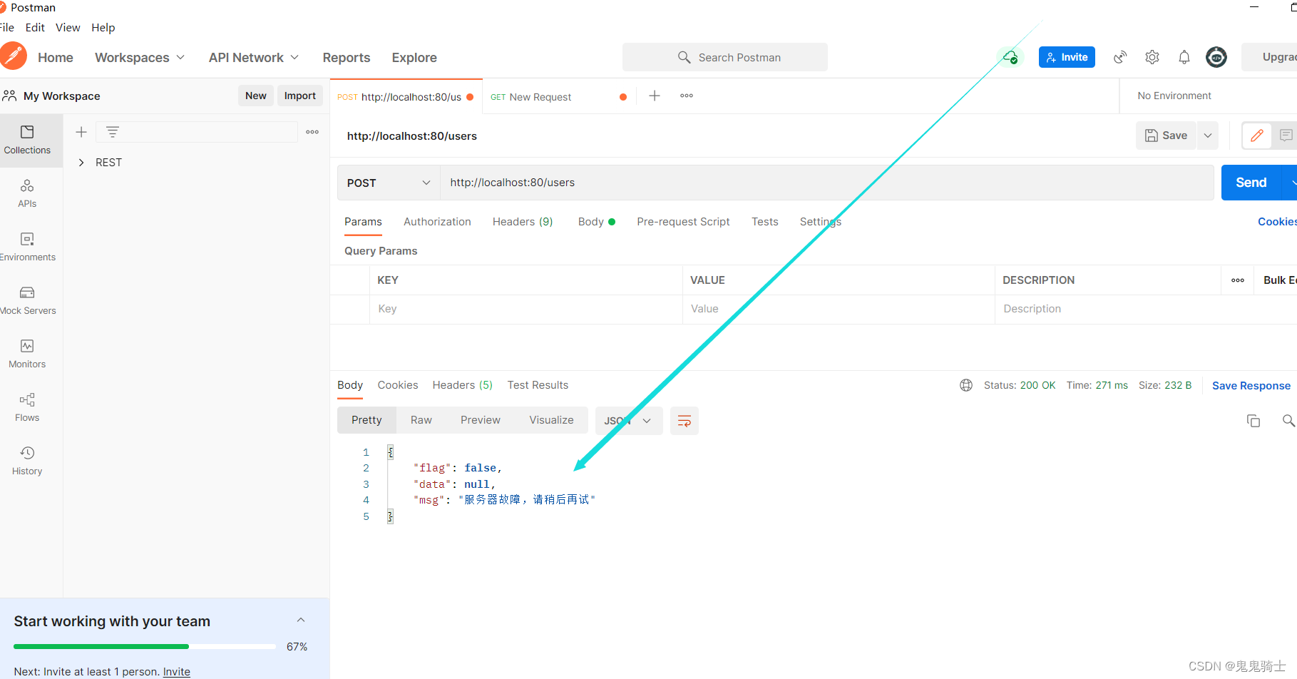The width and height of the screenshot is (1297, 679).
Task: Open the Pre-request Script tab
Action: point(683,222)
